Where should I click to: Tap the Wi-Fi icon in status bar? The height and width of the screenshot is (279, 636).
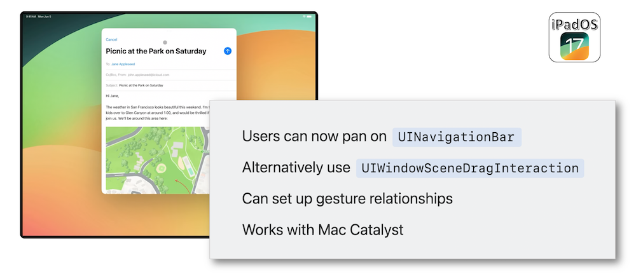tap(304, 17)
